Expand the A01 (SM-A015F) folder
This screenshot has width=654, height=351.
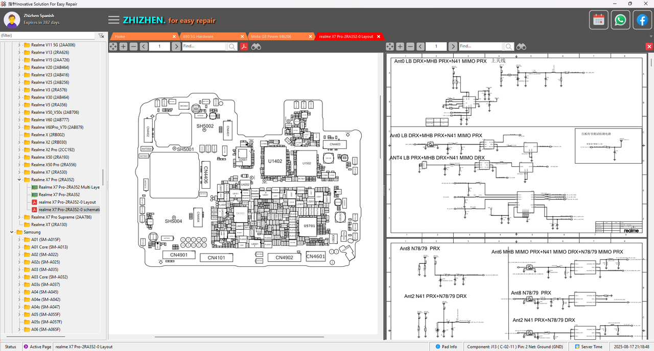point(20,239)
